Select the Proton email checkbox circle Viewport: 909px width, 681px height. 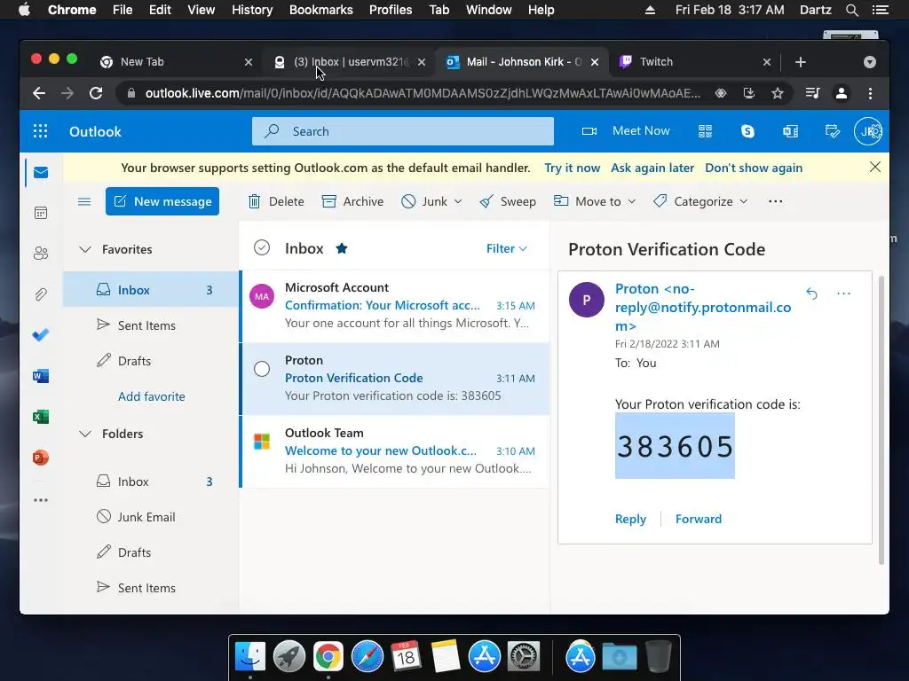[262, 369]
